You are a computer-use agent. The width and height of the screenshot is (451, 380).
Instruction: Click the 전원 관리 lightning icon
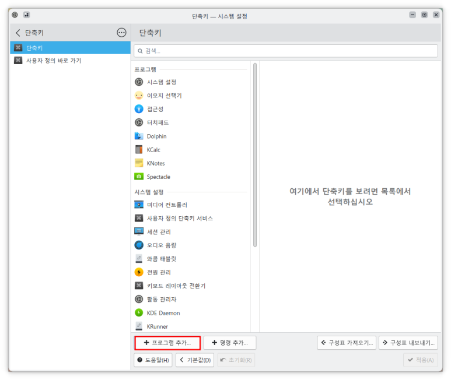pyautogui.click(x=139, y=272)
